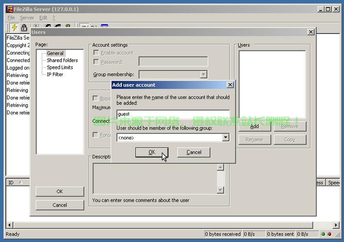
Task: Click the 'Logged on' log line
Action: [18, 68]
